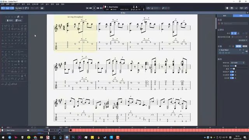Open the tuning settings row arrow
The height and width of the screenshot is (140, 249).
pos(246,37)
